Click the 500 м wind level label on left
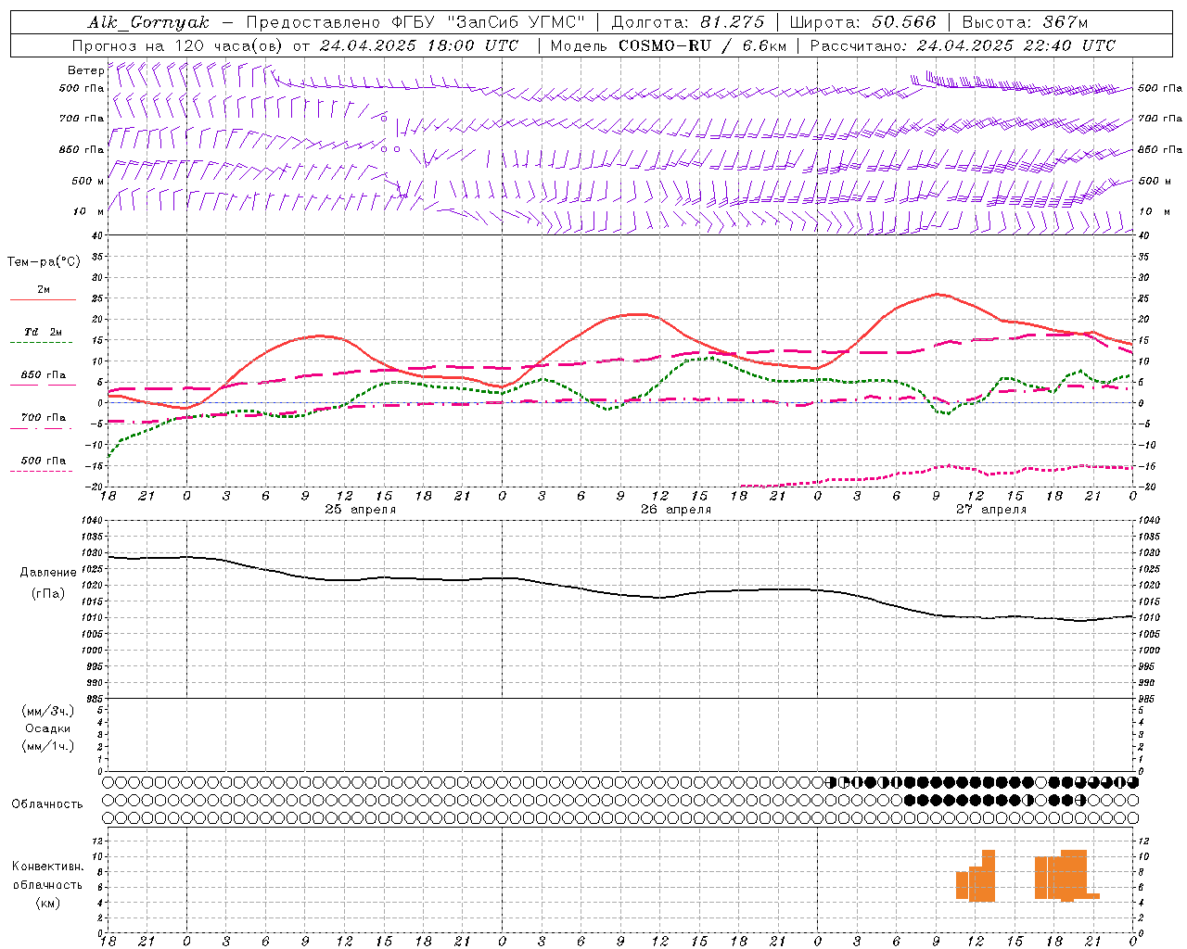This screenshot has height=949, width=1187. coord(88,181)
